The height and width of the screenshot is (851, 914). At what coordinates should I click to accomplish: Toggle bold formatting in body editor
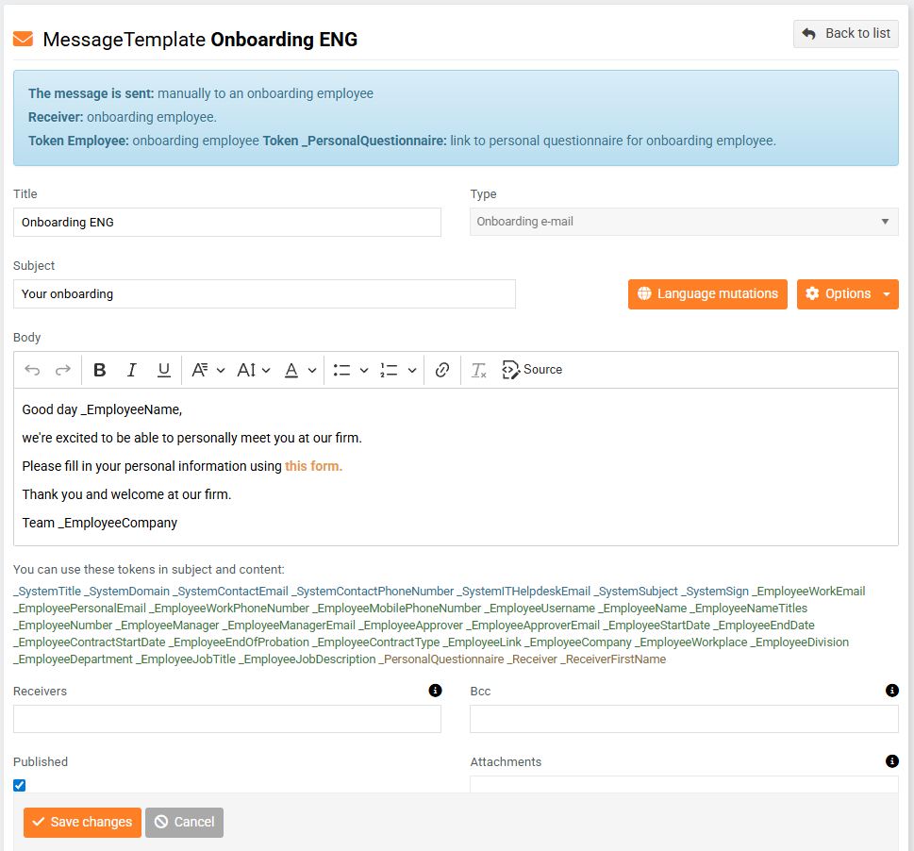click(100, 370)
